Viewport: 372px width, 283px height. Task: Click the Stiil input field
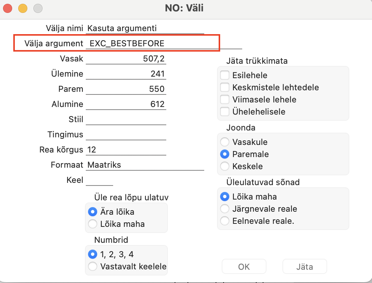[126, 119]
